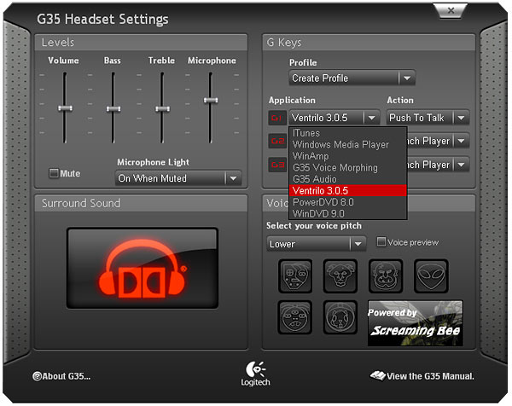
Task: Click the red G3 key icon
Action: (276, 165)
